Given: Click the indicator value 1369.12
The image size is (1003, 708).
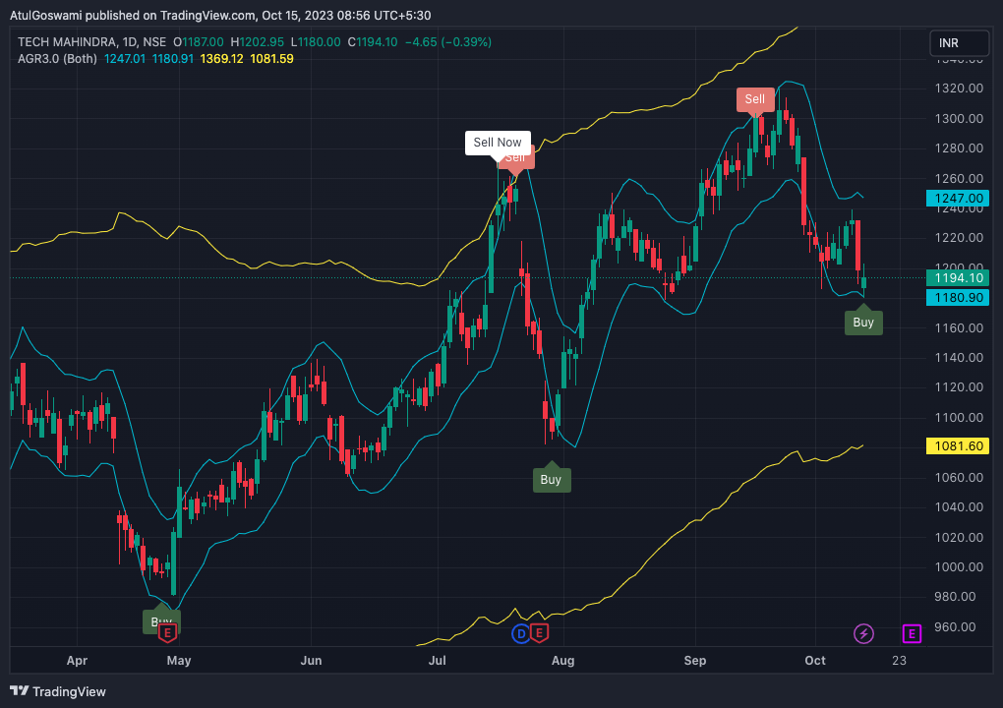Looking at the screenshot, I should pos(222,59).
